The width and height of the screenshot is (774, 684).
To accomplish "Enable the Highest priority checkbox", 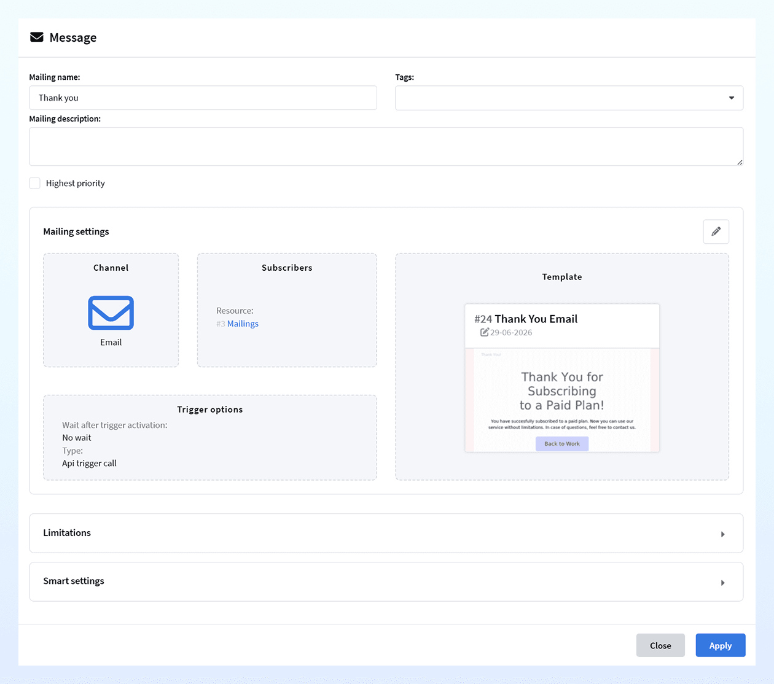I will [x=35, y=183].
